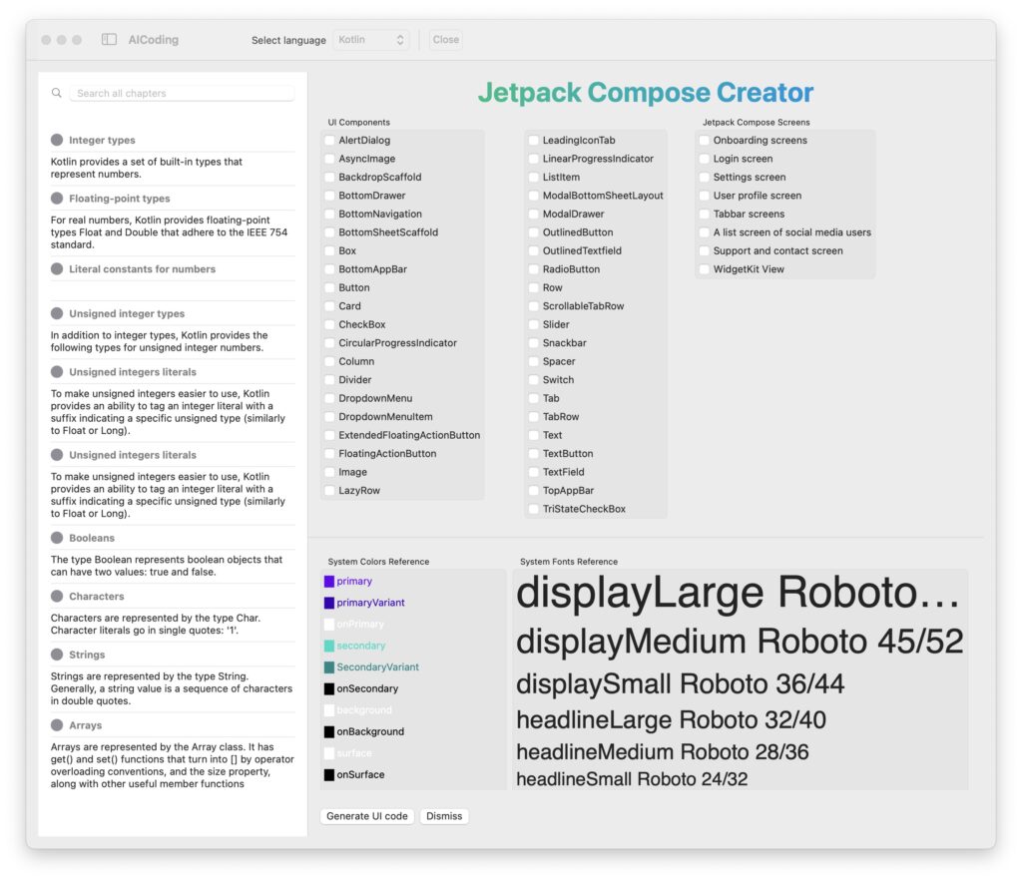The width and height of the screenshot is (1022, 881).
Task: Tick Support and contact screen checkbox
Action: (x=704, y=250)
